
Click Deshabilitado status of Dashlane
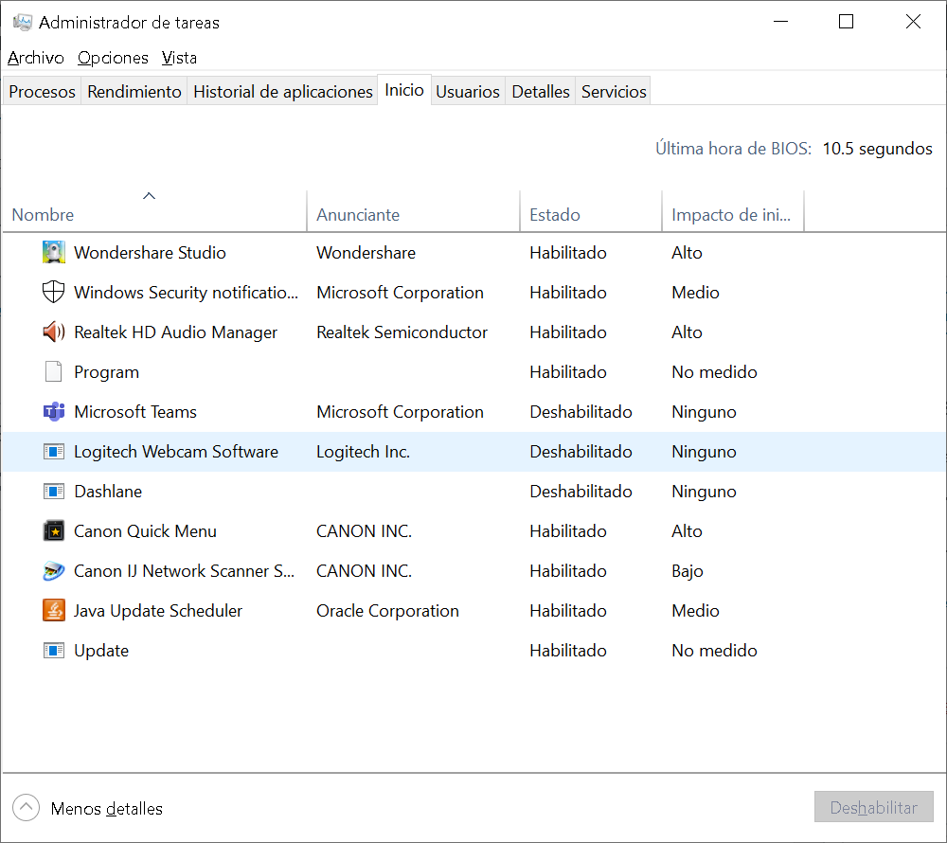(x=581, y=492)
